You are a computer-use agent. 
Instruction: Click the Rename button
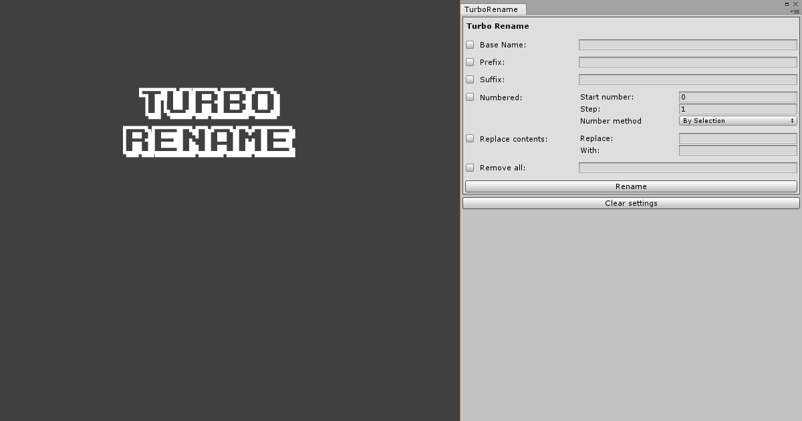(x=630, y=186)
